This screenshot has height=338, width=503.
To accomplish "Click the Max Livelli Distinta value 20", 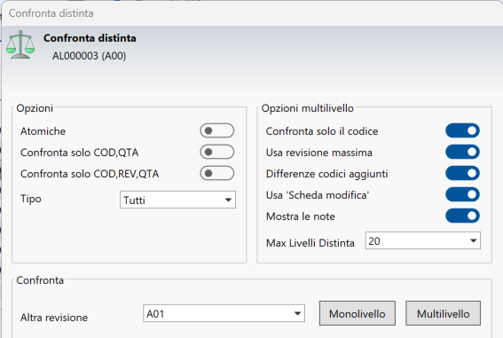I will 374,241.
